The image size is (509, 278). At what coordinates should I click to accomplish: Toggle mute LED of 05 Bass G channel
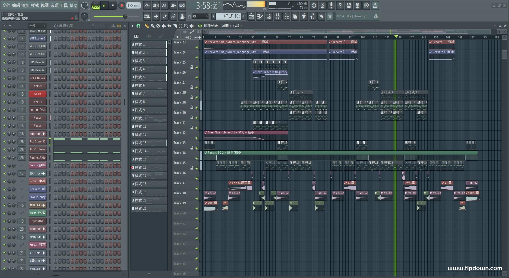(5, 62)
